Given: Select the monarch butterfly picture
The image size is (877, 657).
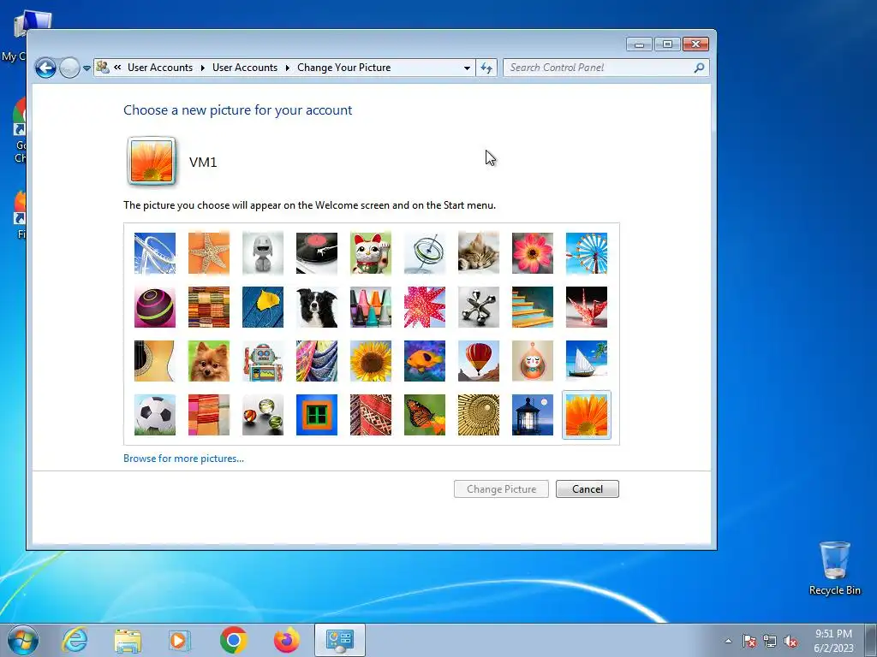Looking at the screenshot, I should coord(425,415).
